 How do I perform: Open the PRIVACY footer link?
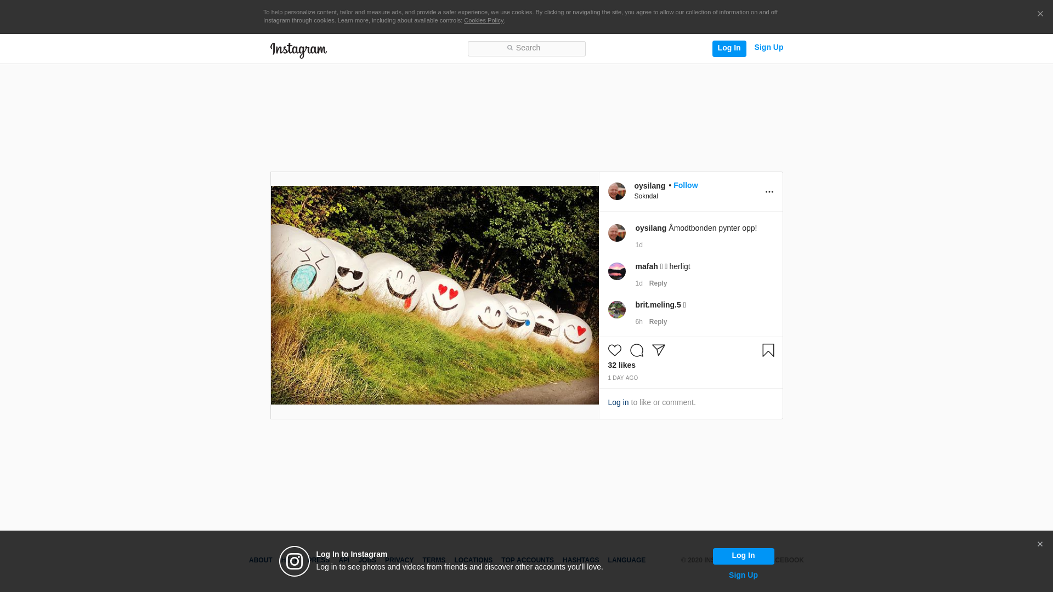tap(399, 560)
